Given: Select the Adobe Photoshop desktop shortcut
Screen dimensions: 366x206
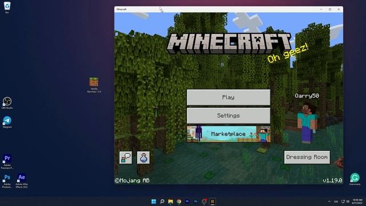Looking at the screenshot, I should [x=7, y=181].
